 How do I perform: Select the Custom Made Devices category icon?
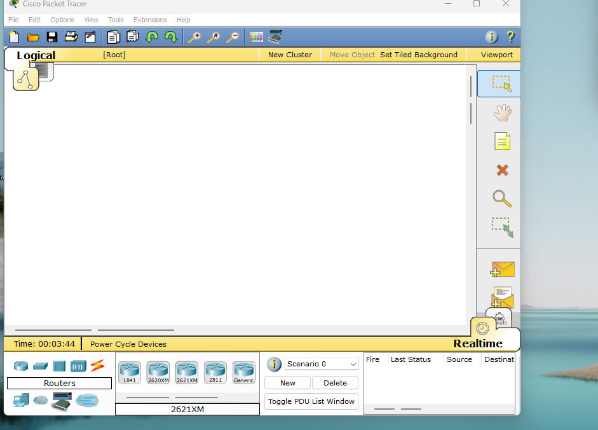click(62, 402)
